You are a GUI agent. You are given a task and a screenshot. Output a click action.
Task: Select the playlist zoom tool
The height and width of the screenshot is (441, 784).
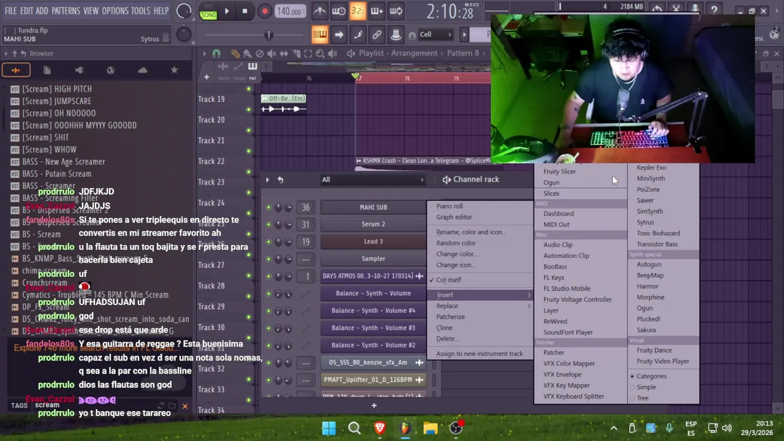320,53
